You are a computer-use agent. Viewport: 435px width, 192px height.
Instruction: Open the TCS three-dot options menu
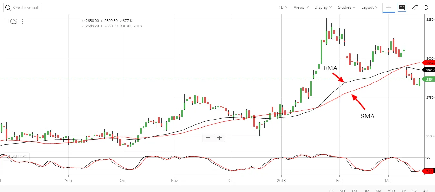click(x=22, y=22)
